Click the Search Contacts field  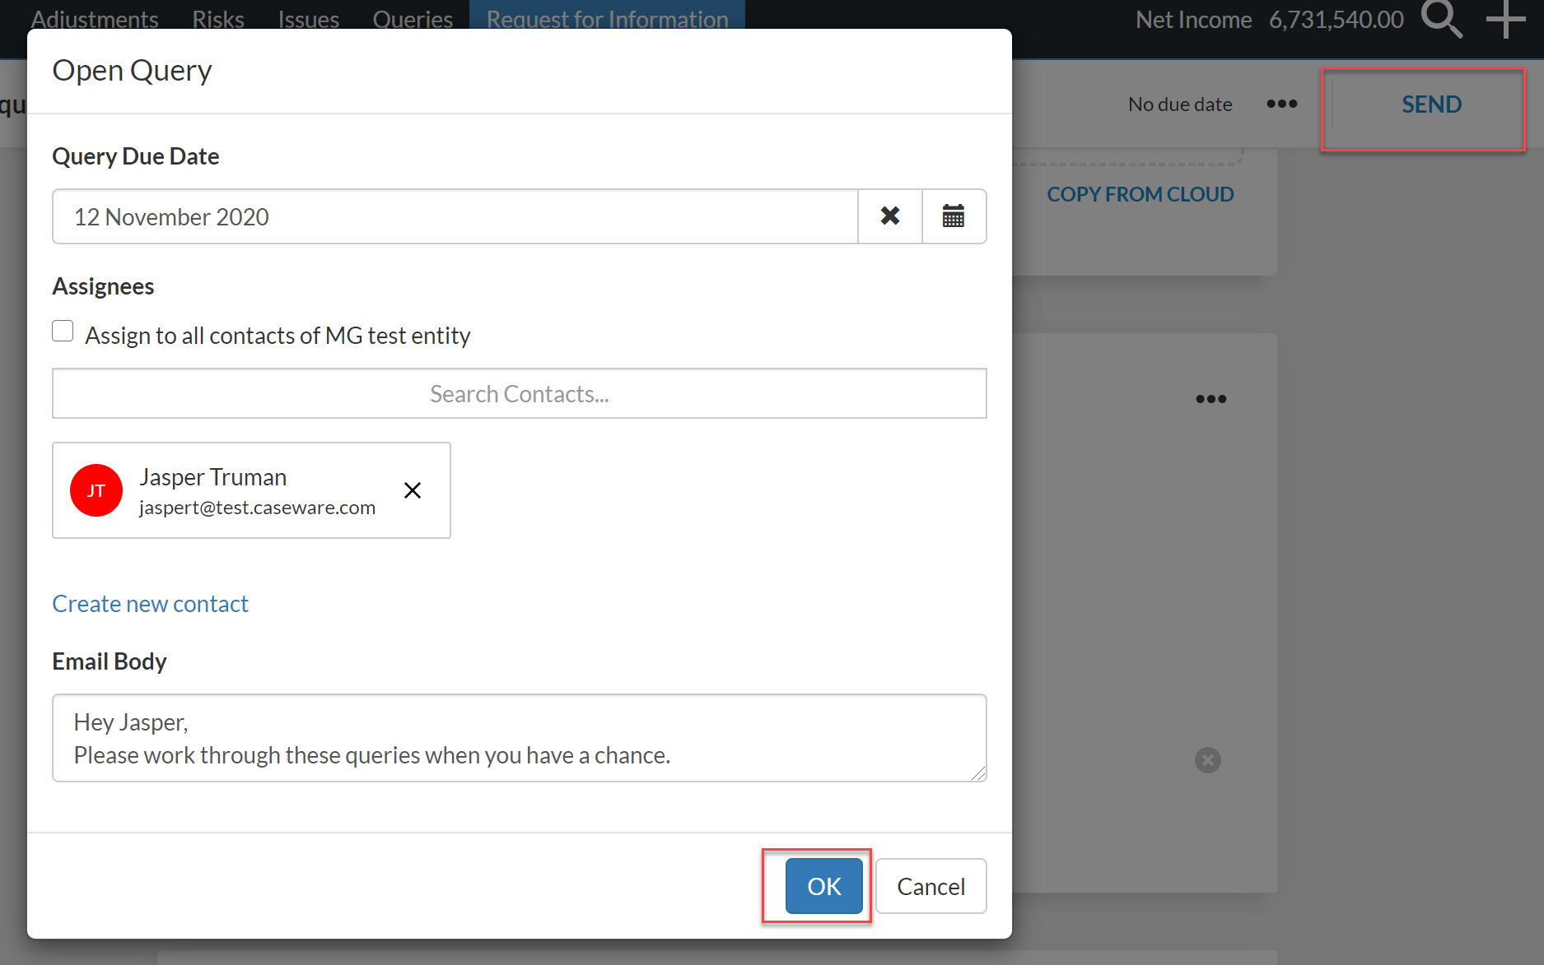[x=520, y=393]
